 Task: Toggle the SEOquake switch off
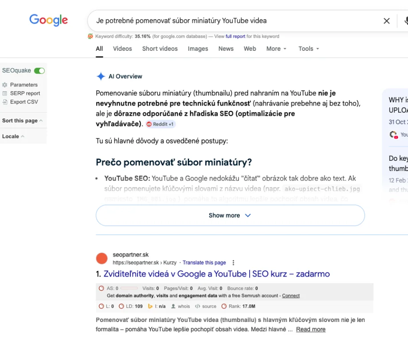(x=39, y=70)
